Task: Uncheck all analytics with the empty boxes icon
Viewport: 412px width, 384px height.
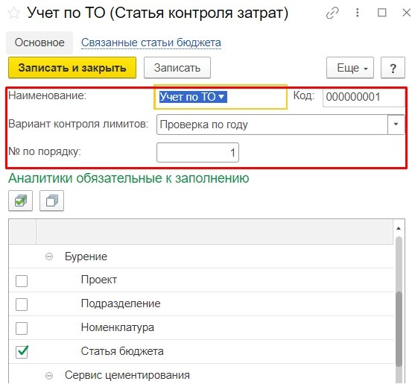Action: pyautogui.click(x=51, y=201)
